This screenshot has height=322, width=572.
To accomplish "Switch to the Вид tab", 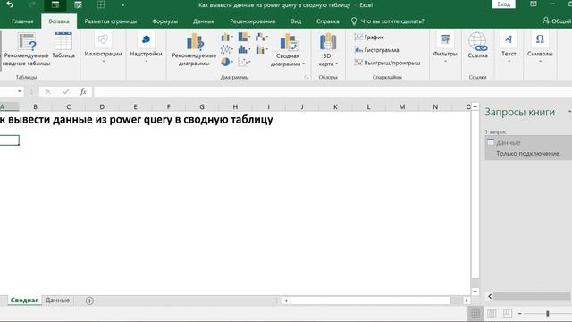I will click(296, 21).
